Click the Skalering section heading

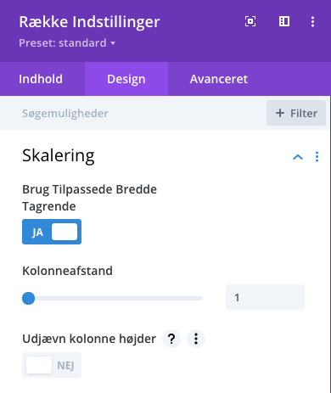tap(59, 155)
